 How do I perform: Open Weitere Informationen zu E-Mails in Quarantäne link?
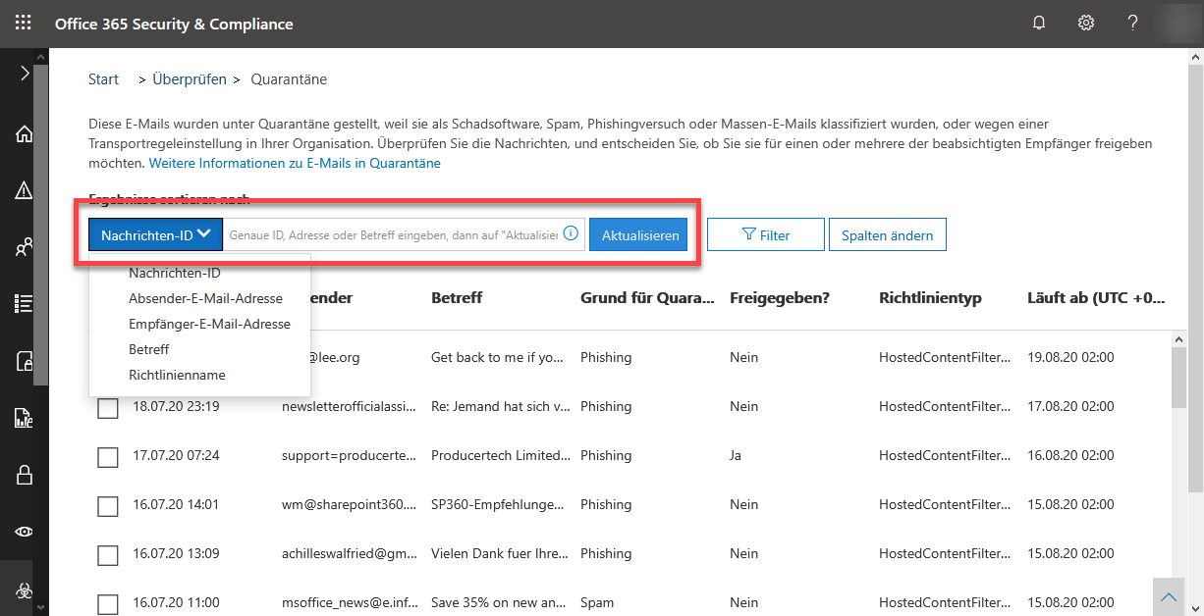(x=295, y=163)
